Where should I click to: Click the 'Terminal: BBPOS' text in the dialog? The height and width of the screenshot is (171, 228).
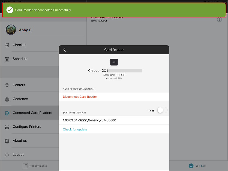click(114, 75)
